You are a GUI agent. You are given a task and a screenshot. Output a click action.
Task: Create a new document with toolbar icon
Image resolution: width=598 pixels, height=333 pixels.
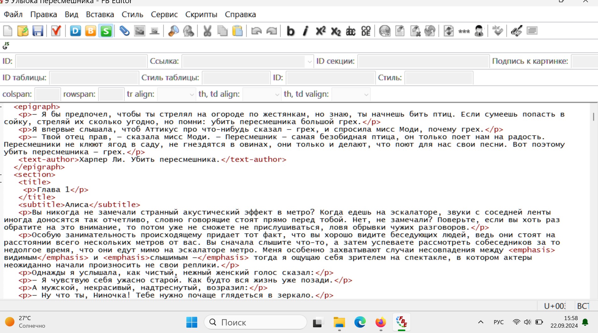tap(8, 31)
